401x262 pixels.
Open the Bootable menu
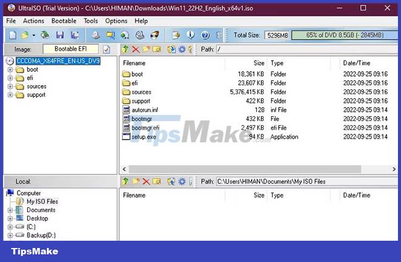(64, 21)
